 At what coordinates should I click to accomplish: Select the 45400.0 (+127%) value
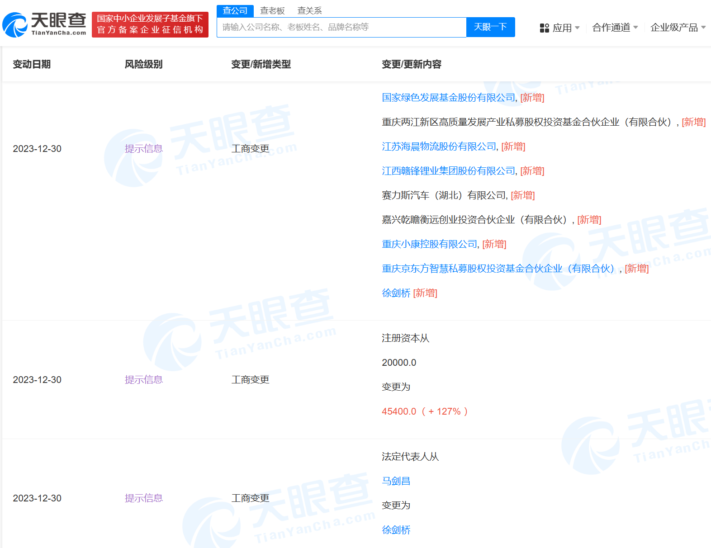coord(425,411)
